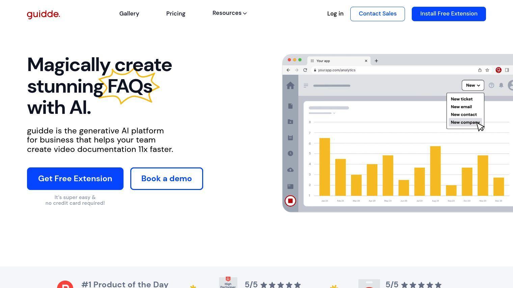Click the notification bell icon
Screen dimensions: 513x288
[x=501, y=85]
